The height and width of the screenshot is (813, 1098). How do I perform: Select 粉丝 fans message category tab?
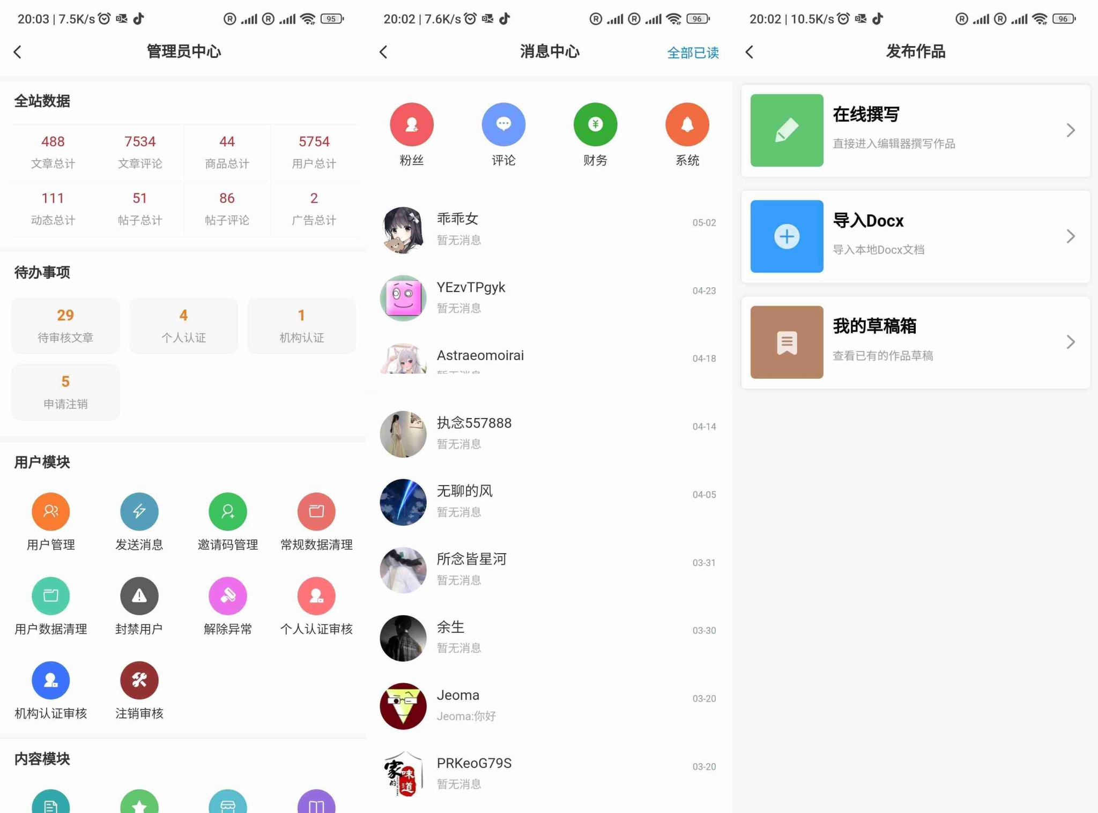pyautogui.click(x=410, y=131)
